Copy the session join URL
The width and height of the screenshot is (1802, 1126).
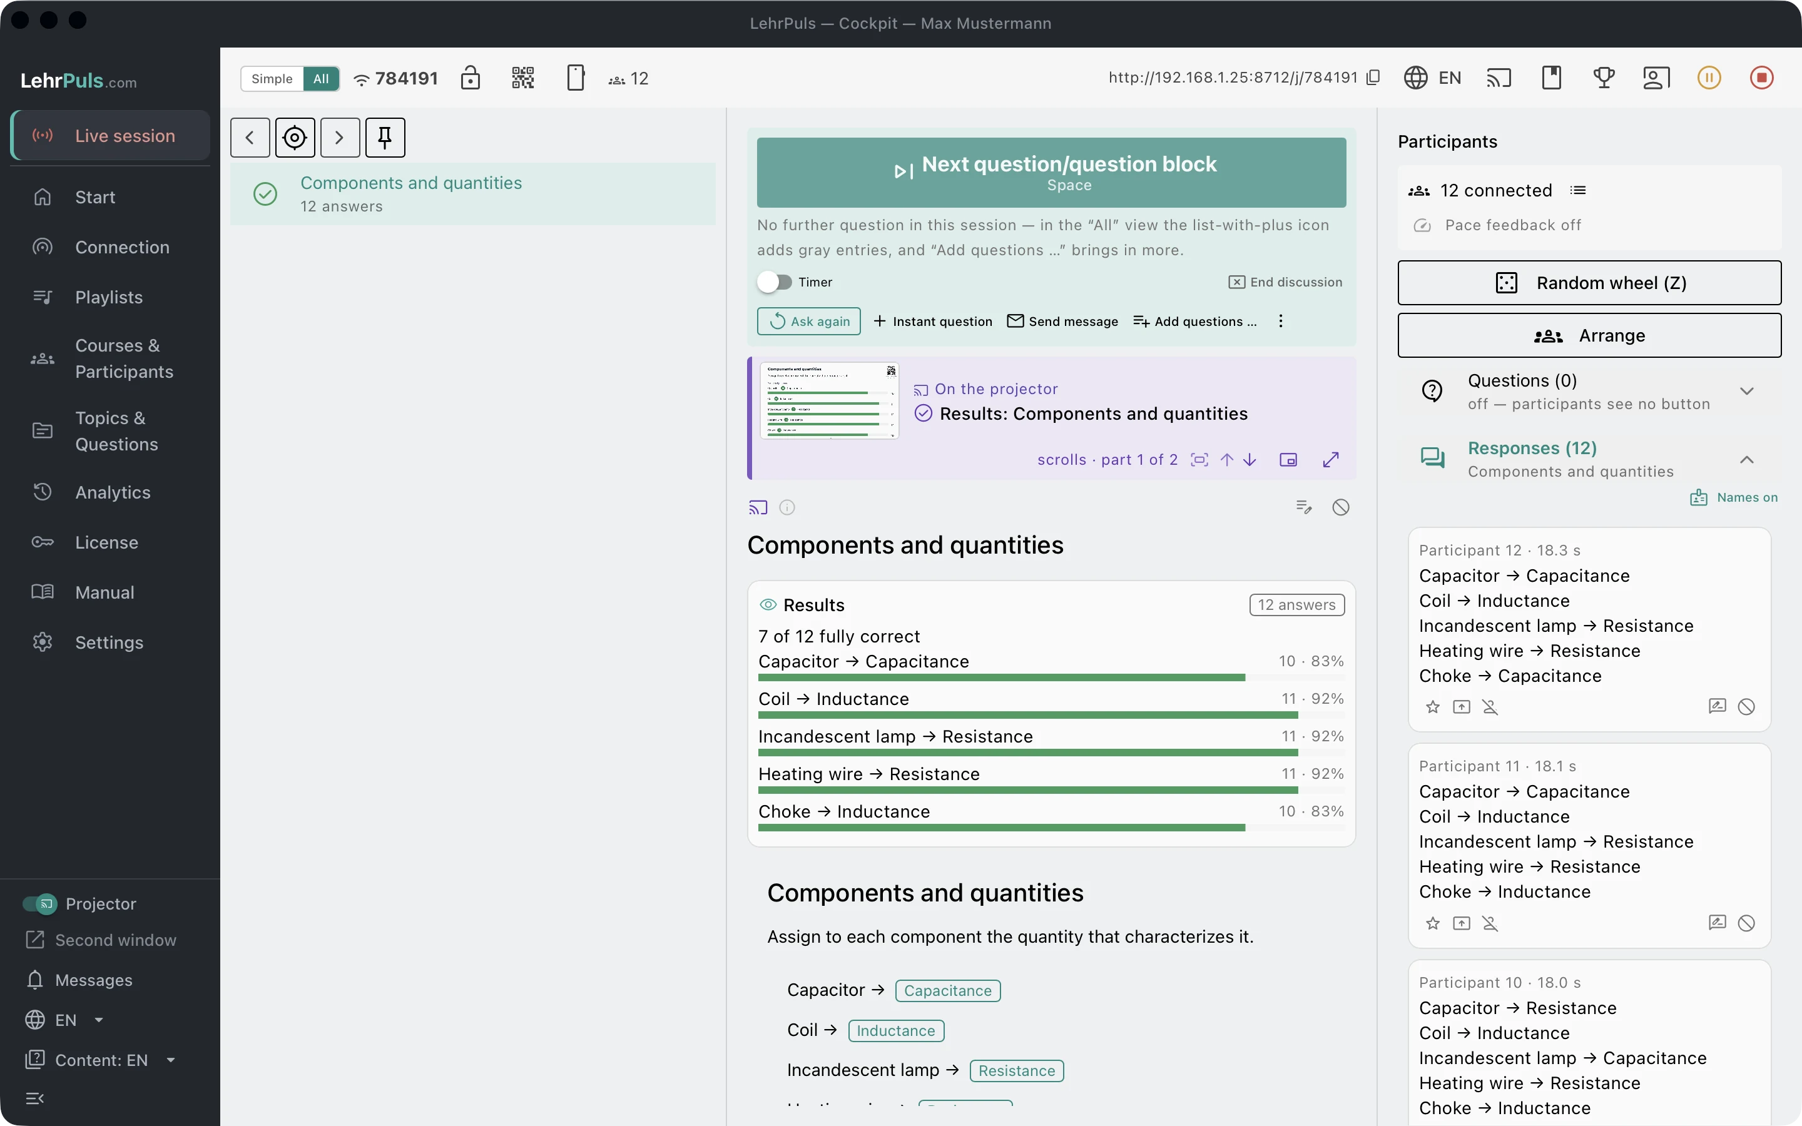pos(1374,78)
